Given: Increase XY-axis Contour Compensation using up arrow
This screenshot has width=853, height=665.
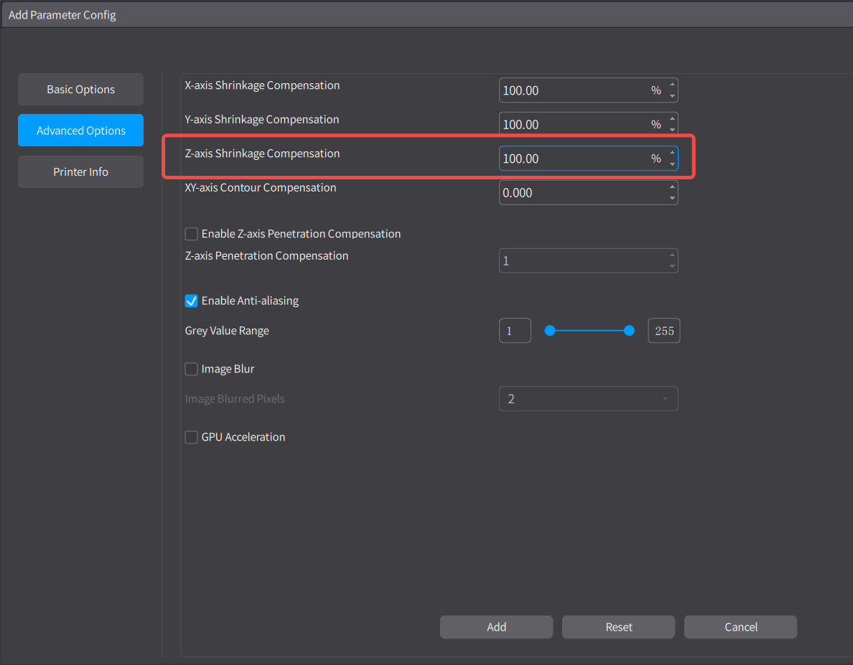Looking at the screenshot, I should pyautogui.click(x=672, y=187).
